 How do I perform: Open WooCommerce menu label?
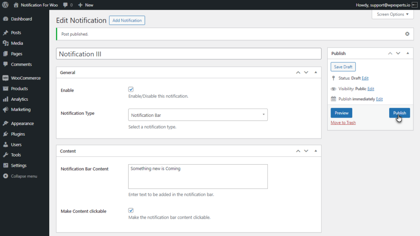tap(26, 78)
